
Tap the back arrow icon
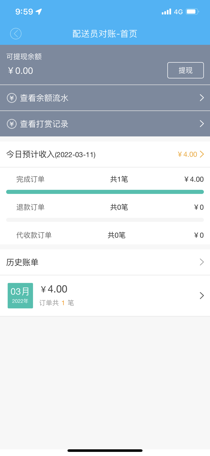point(16,33)
